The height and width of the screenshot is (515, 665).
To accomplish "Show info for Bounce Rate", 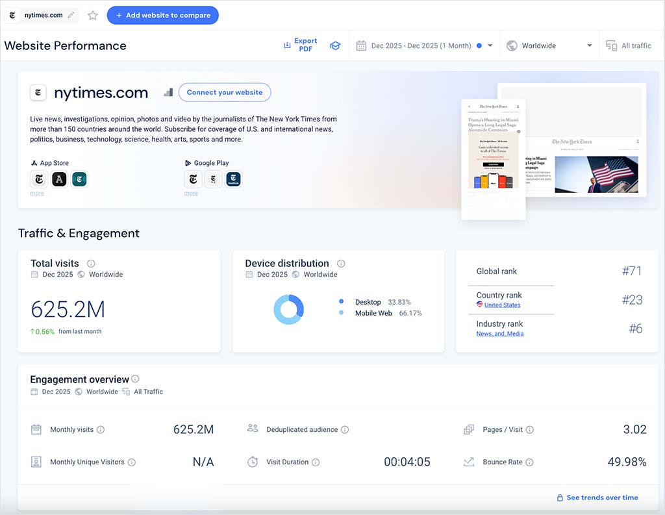I will [529, 462].
